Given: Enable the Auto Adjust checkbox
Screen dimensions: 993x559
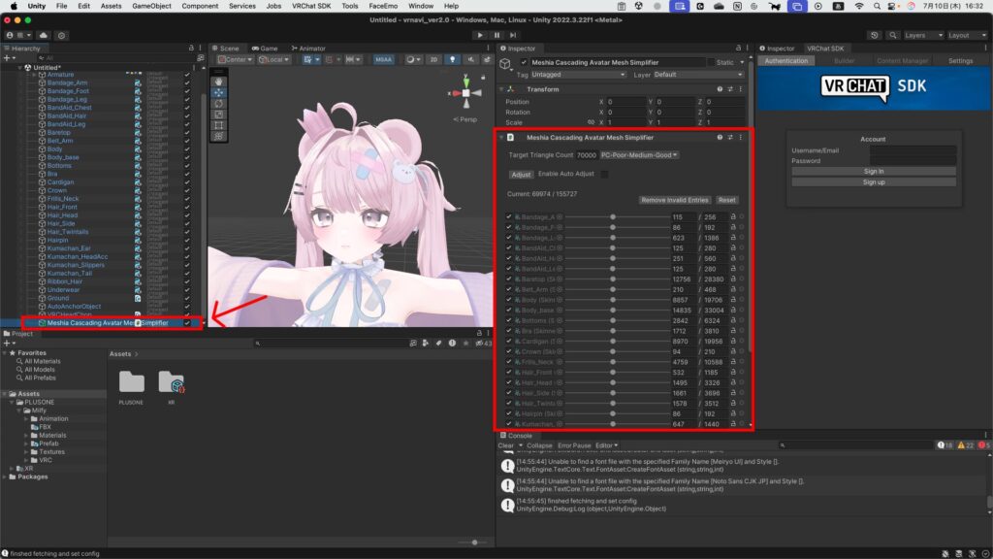Looking at the screenshot, I should click(x=604, y=174).
